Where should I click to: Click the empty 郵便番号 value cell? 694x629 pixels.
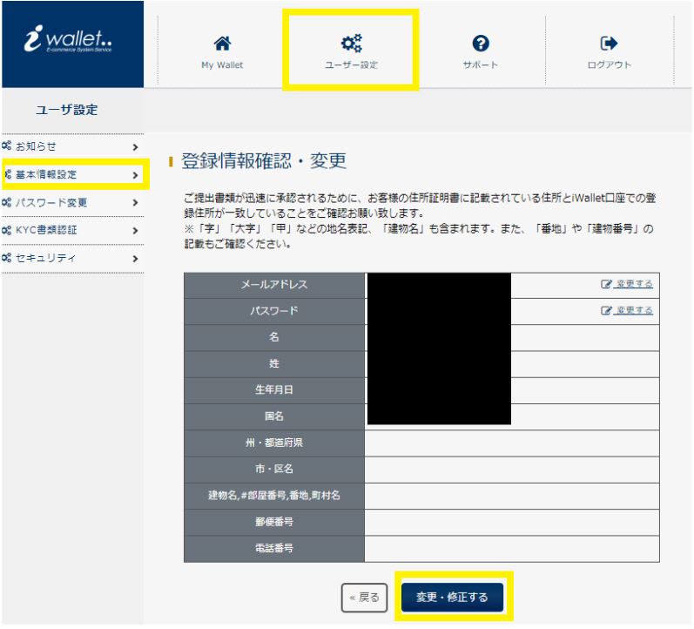point(512,522)
